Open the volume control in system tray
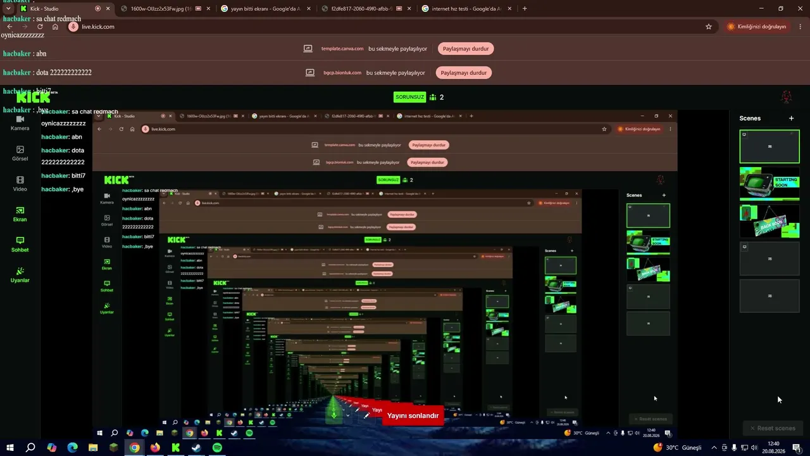This screenshot has width=810, height=456. click(x=754, y=448)
